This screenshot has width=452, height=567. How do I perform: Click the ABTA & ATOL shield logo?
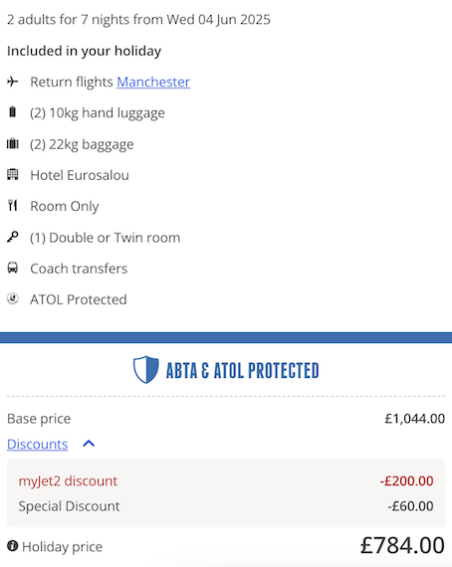tap(145, 370)
